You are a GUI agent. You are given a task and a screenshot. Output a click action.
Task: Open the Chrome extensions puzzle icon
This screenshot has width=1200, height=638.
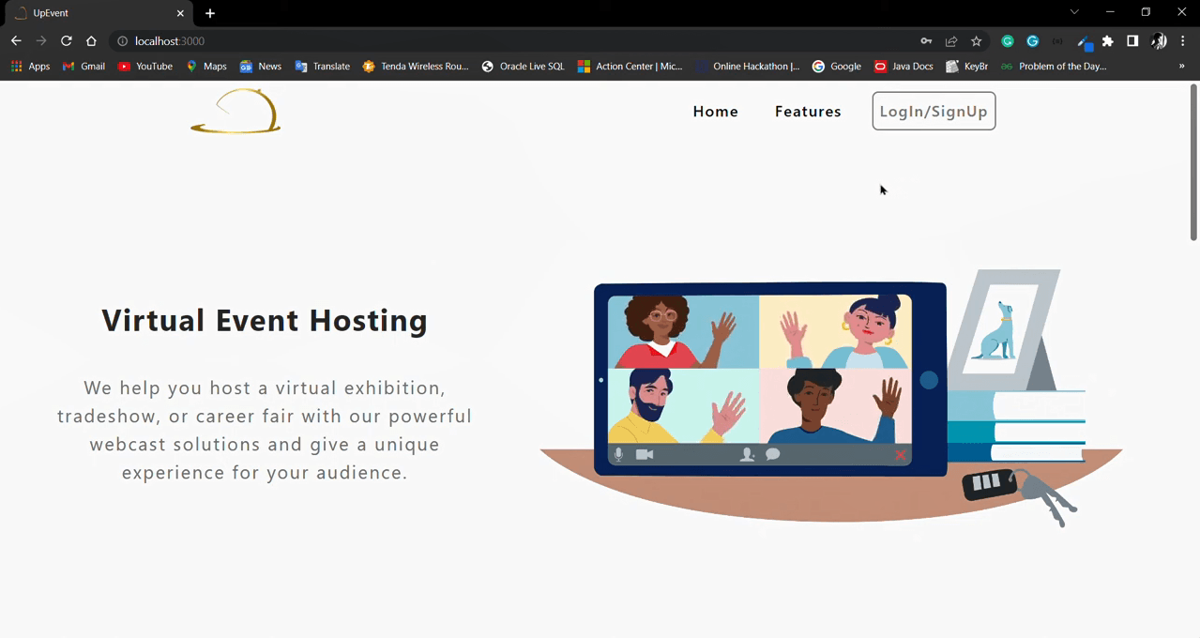(x=1108, y=41)
